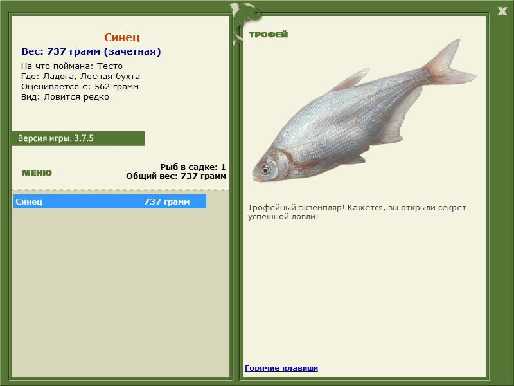
Task: Click the 737 грамм value in the highlighted row
Action: click(167, 202)
